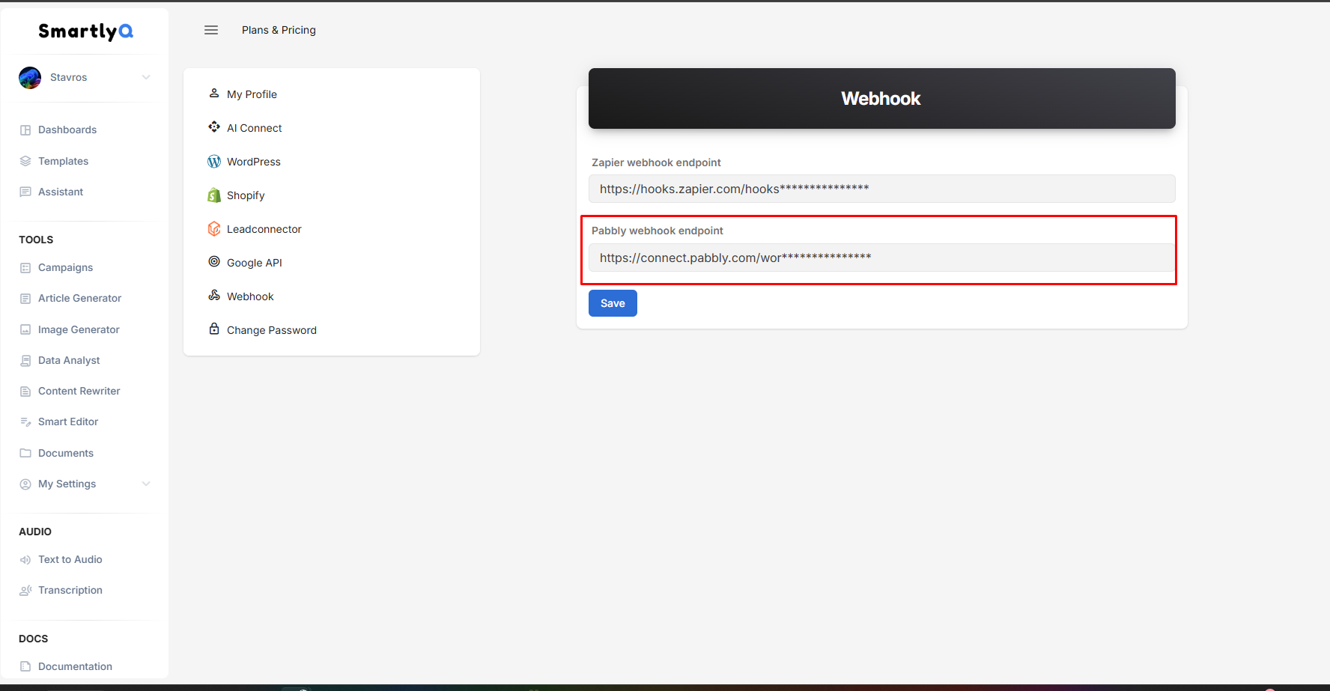Open Documentation link
Image resolution: width=1330 pixels, height=691 pixels.
(x=75, y=666)
